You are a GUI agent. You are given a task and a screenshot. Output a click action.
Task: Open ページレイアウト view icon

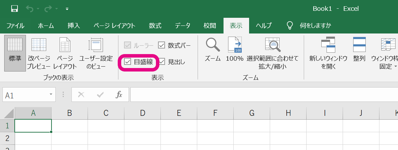click(65, 53)
